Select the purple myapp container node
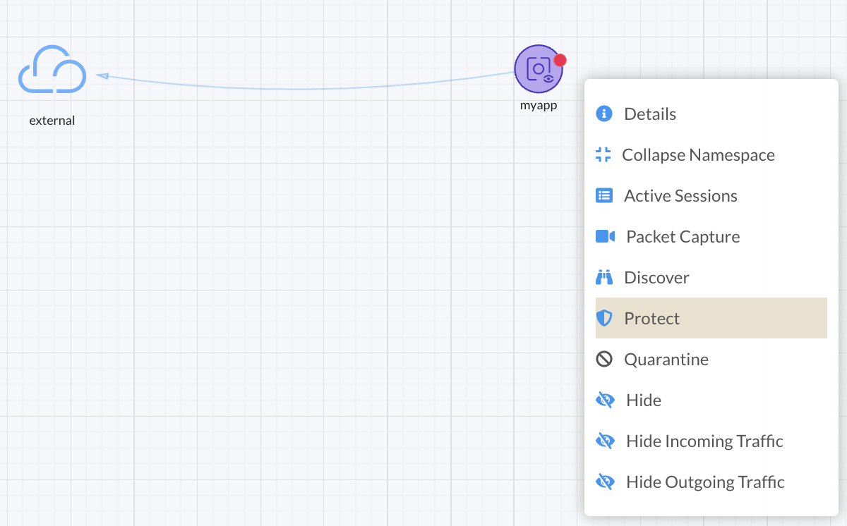This screenshot has width=847, height=526. (x=537, y=69)
